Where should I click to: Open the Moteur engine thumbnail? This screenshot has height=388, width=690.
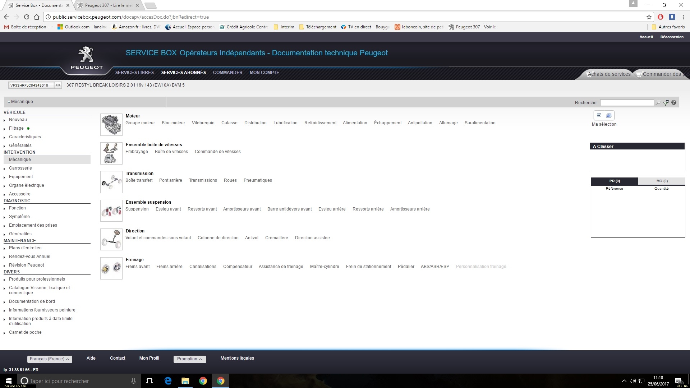click(111, 125)
